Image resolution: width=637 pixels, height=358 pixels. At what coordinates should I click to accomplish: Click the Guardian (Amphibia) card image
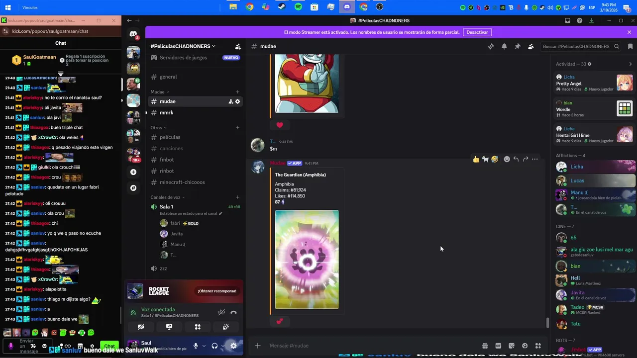pos(307,260)
